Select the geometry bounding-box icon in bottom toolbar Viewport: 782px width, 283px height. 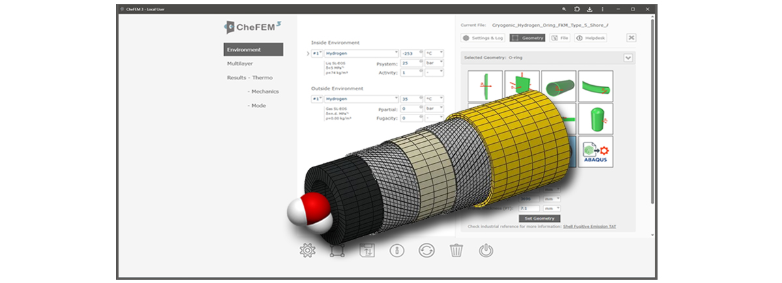[337, 250]
